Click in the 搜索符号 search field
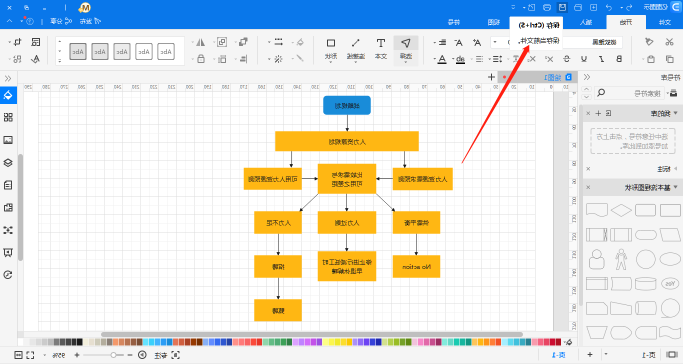 point(628,93)
